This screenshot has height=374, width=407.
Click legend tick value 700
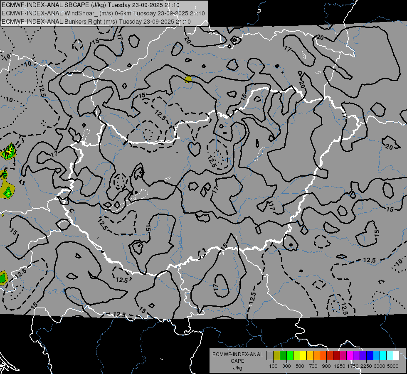click(313, 366)
